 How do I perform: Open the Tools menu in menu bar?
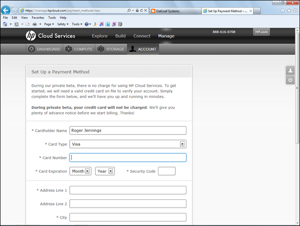(x=52, y=18)
